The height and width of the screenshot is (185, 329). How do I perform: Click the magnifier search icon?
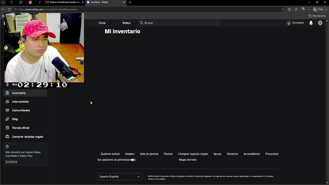tap(142, 23)
